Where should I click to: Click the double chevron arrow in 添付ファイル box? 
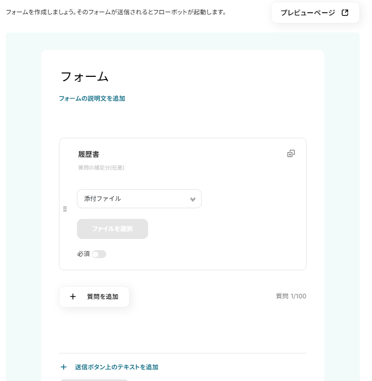tap(193, 199)
